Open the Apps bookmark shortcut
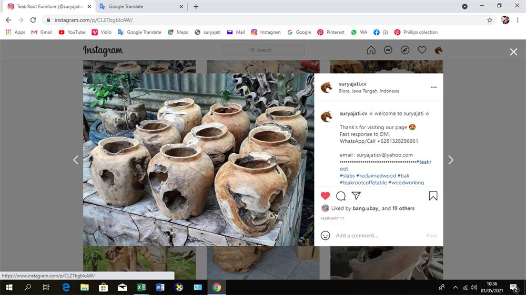Screen dimensions: 526x295 tap(15, 32)
